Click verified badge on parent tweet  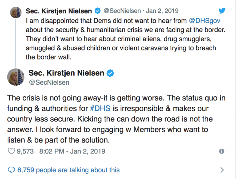coord(98,11)
